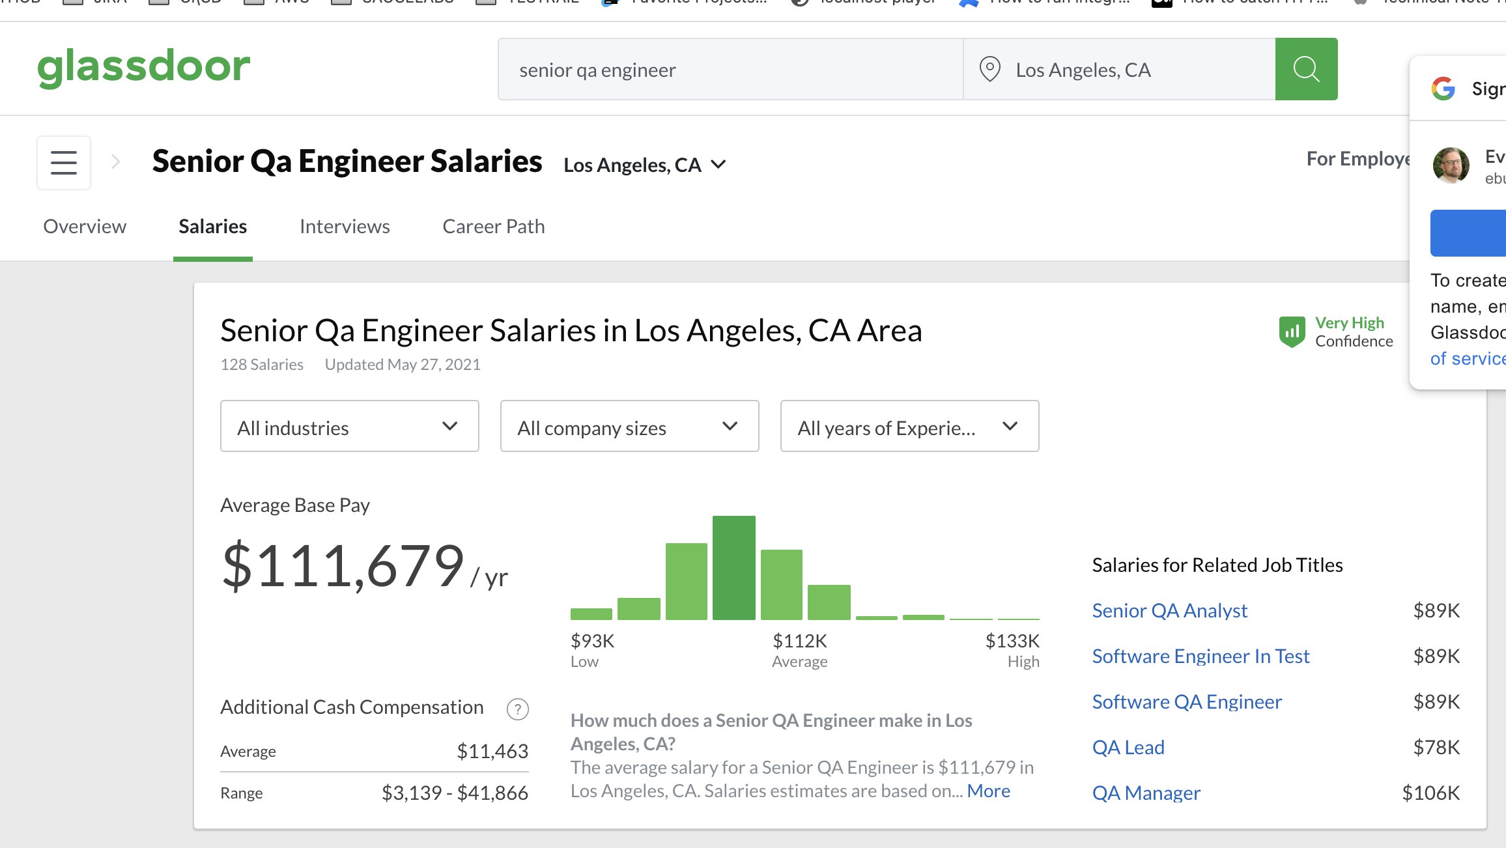Click the For Employers link
Image resolution: width=1506 pixels, height=848 pixels.
(x=1359, y=159)
